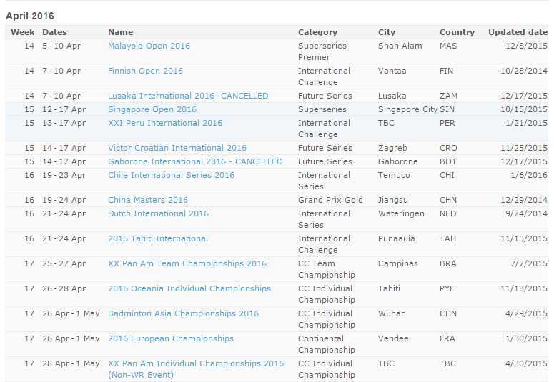Select the 2016 European Championships link
Screen dimensions: 554x382
pos(170,338)
